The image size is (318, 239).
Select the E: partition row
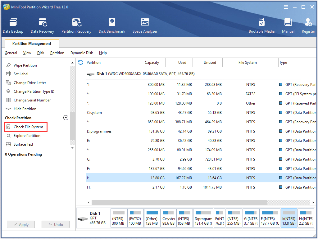tap(201, 141)
